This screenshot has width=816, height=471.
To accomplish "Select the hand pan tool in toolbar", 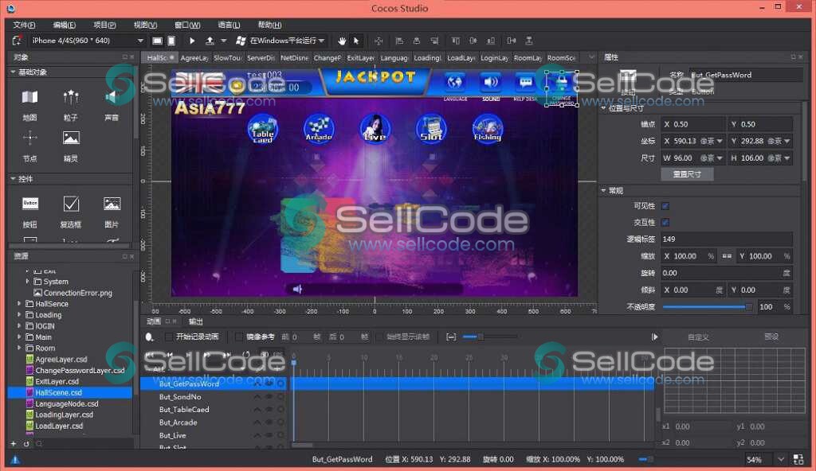I will (x=342, y=41).
